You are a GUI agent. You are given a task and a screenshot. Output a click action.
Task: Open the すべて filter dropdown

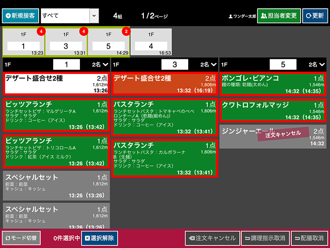[x=69, y=16]
